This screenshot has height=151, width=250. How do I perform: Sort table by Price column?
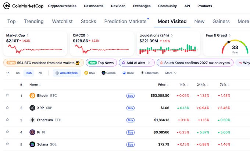(x=163, y=84)
